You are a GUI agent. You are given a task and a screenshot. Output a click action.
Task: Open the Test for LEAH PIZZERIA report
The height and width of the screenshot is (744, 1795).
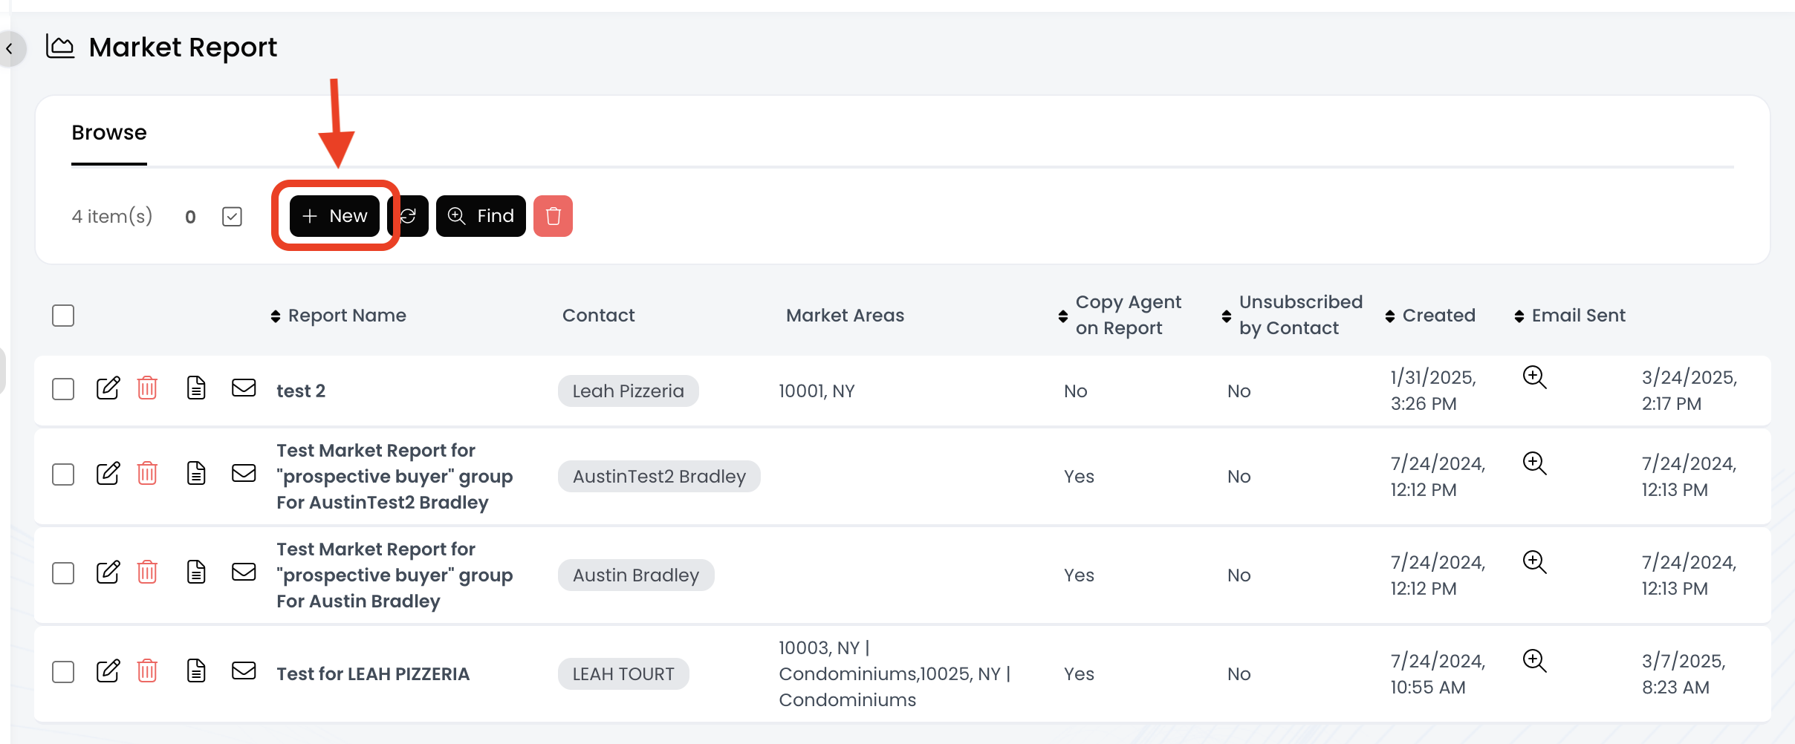[373, 674]
